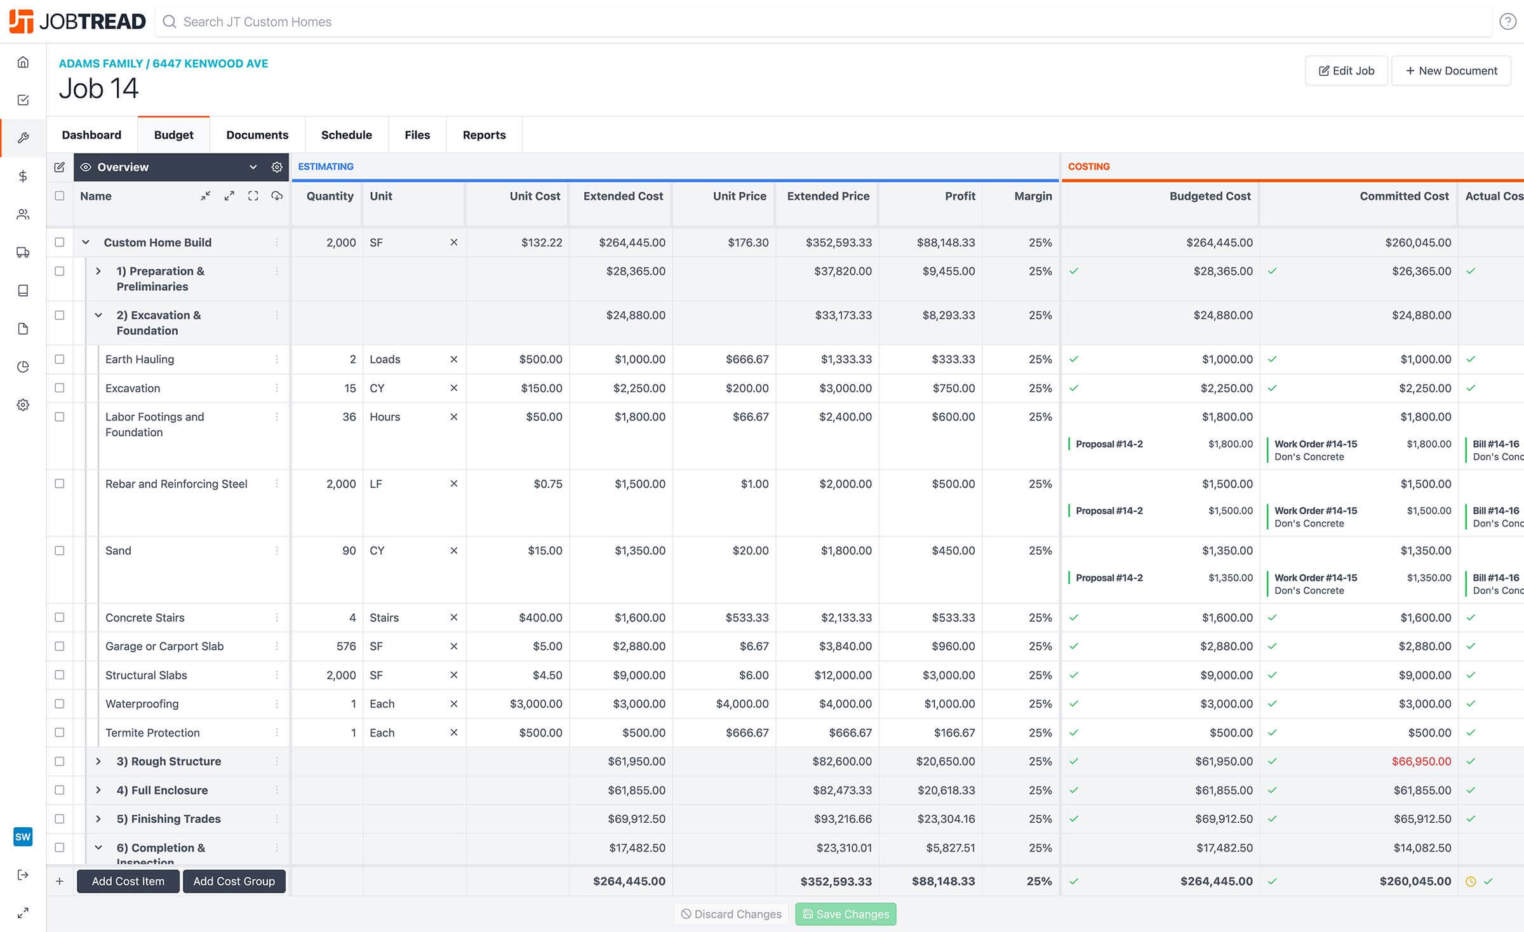1524x932 pixels.
Task: Expand the 3) Rough Structure group
Action: (x=98, y=761)
